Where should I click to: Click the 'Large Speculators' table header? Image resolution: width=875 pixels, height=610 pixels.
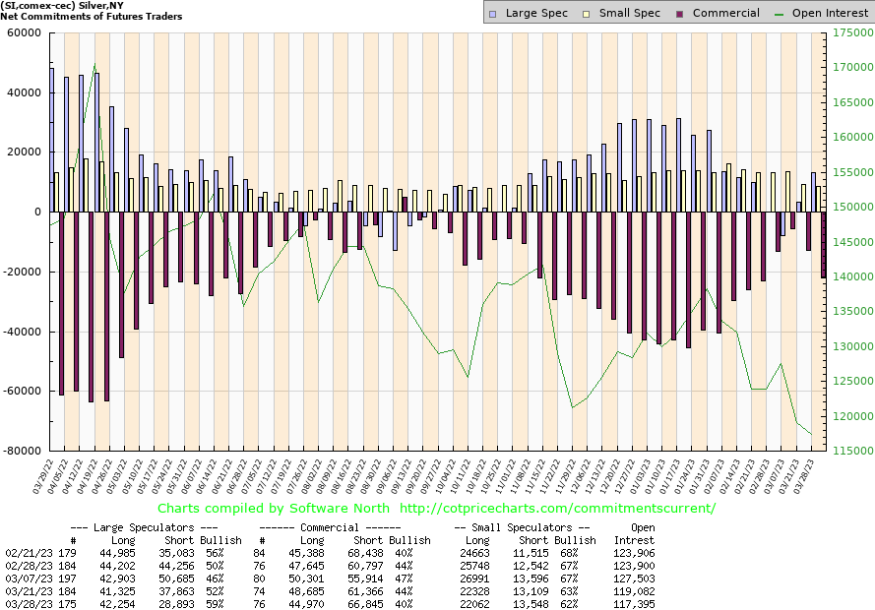[146, 527]
